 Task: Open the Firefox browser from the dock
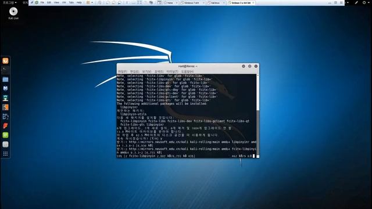coord(5,60)
